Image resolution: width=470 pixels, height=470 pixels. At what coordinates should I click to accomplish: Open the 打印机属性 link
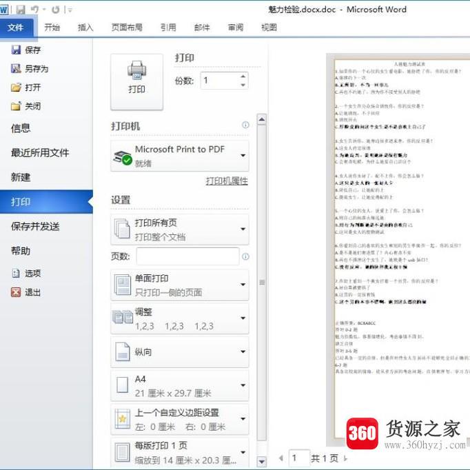click(x=227, y=181)
